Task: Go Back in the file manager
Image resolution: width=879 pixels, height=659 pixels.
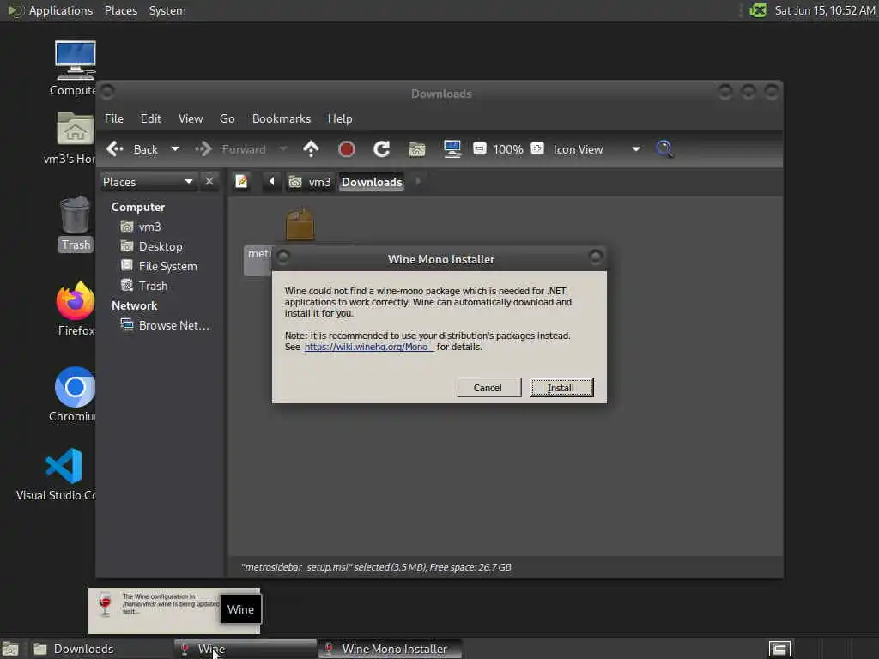Action: [x=132, y=149]
